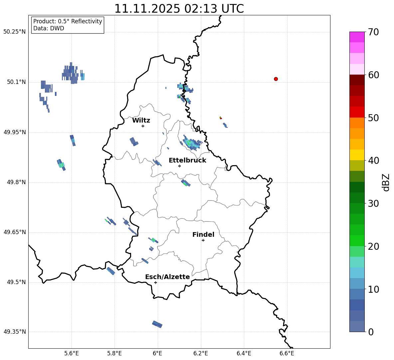Click the 50.25°N latitude label

[x=14, y=32]
